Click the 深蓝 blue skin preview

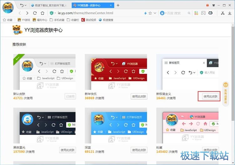click(116, 126)
